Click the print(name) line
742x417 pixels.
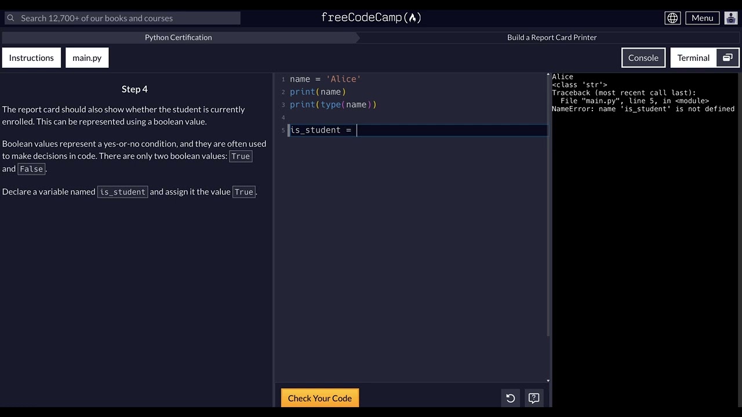318,92
